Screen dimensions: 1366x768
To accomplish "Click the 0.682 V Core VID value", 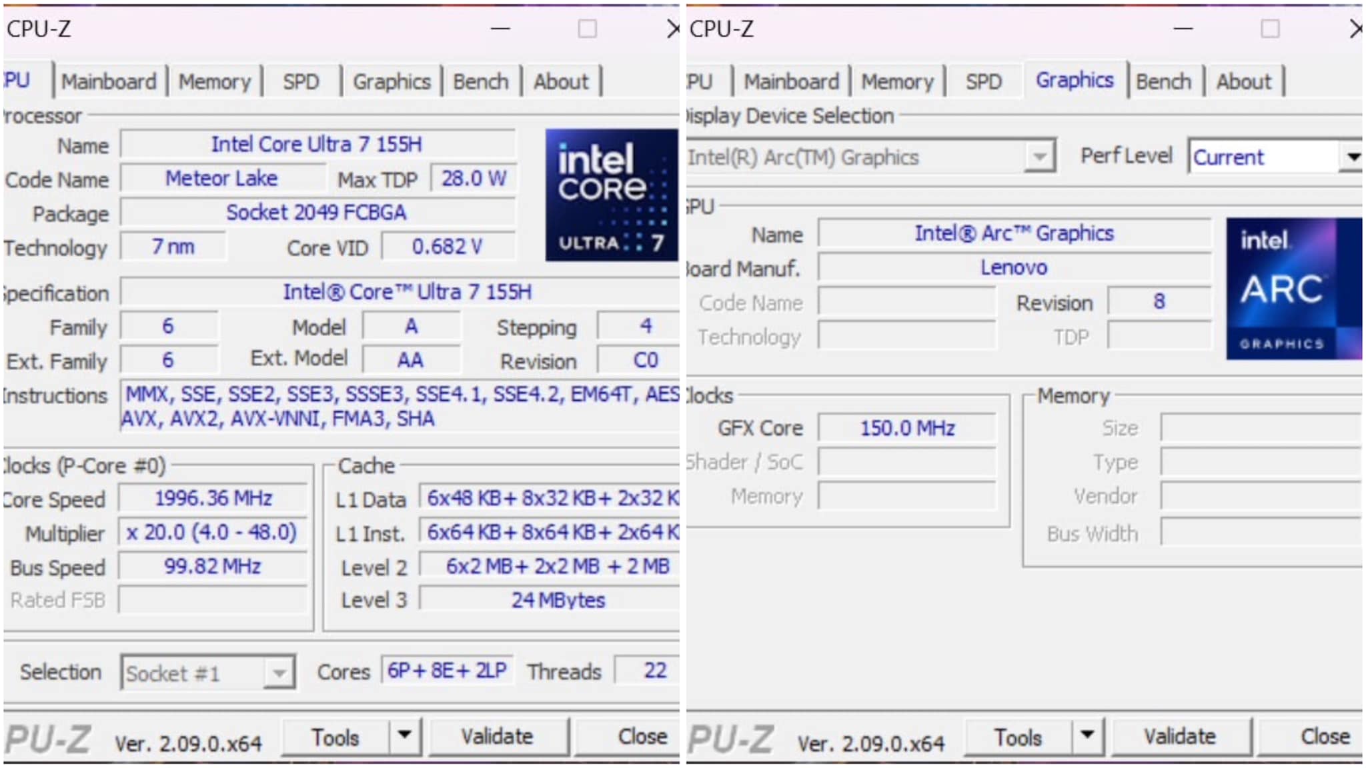I will (448, 247).
